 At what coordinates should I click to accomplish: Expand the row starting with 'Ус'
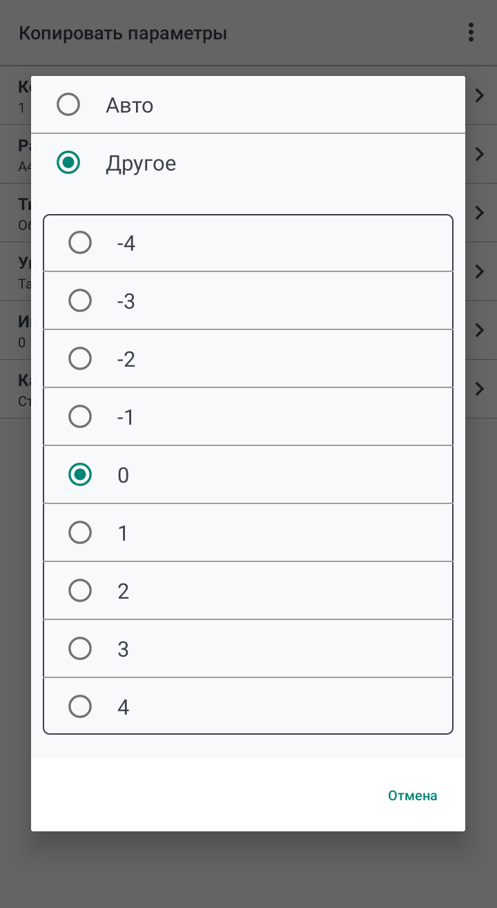480,271
